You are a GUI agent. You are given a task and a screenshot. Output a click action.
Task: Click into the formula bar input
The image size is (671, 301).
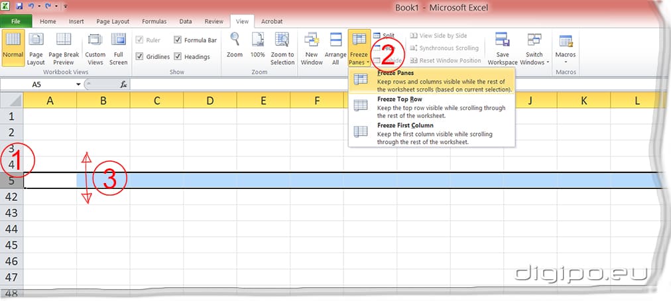tap(398, 84)
